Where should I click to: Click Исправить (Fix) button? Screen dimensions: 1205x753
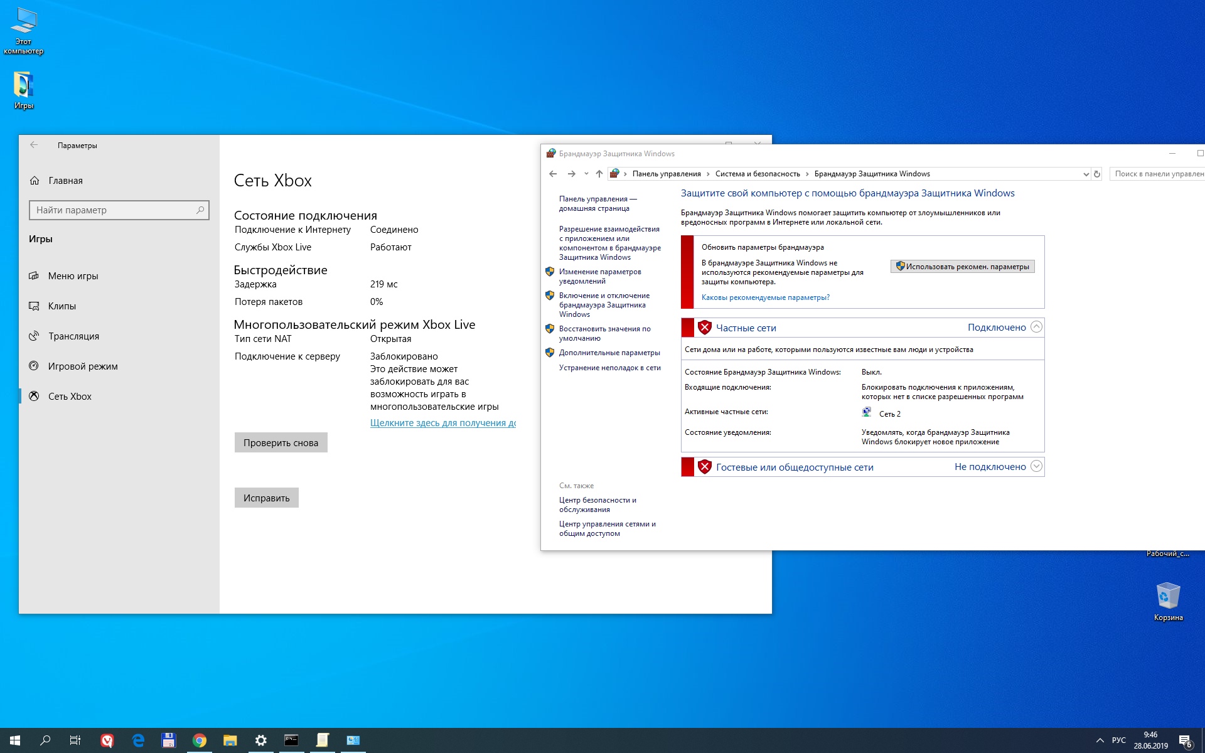click(x=265, y=497)
